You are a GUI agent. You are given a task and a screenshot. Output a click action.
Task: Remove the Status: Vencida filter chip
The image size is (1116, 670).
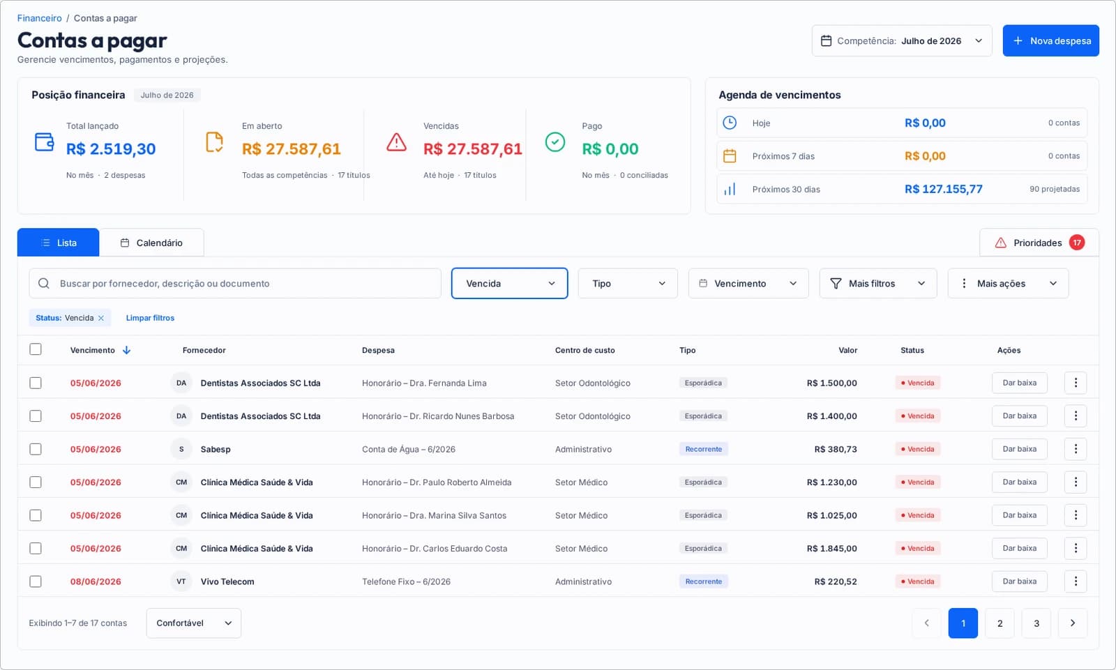101,318
